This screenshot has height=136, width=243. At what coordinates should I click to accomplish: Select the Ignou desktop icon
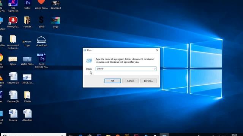13,61
